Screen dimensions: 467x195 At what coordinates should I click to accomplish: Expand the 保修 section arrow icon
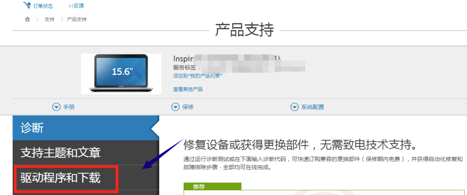coord(176,107)
